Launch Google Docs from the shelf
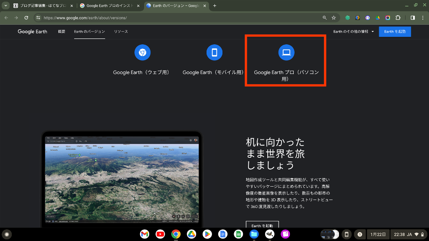The width and height of the screenshot is (429, 241). click(x=223, y=234)
